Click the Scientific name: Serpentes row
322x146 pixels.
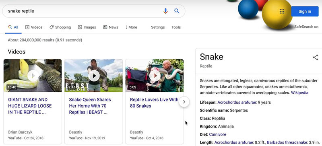[x=224, y=111]
